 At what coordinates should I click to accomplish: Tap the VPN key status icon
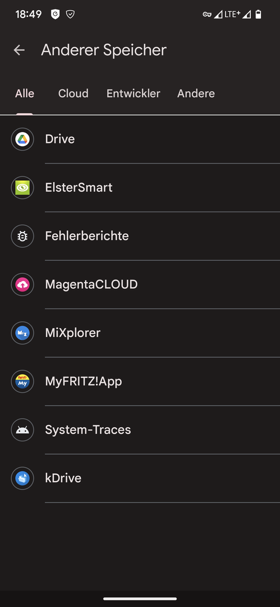(x=207, y=15)
